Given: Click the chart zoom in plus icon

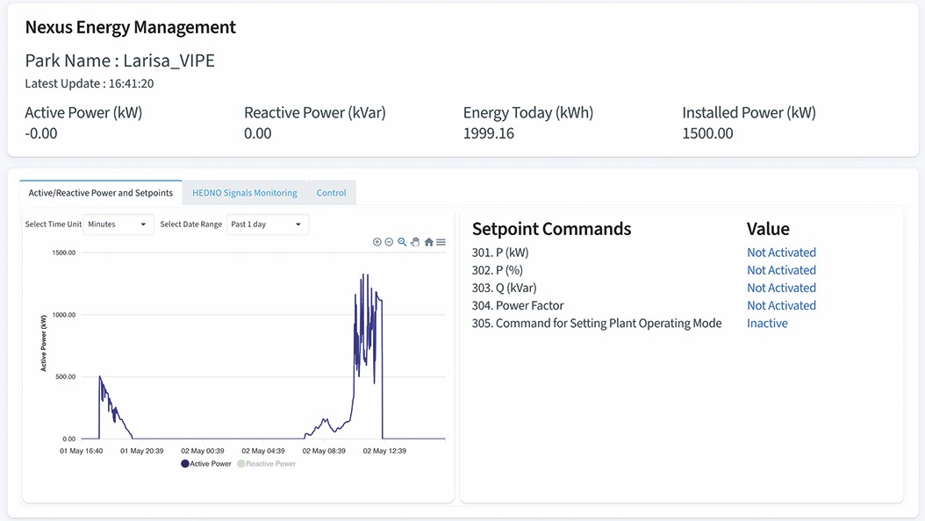Looking at the screenshot, I should tap(377, 241).
